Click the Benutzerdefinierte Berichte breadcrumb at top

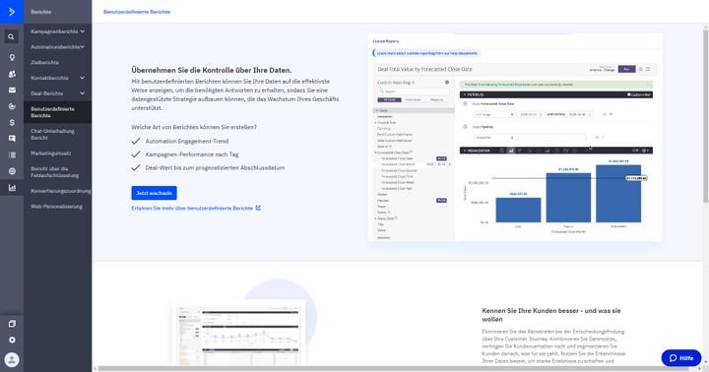point(137,12)
